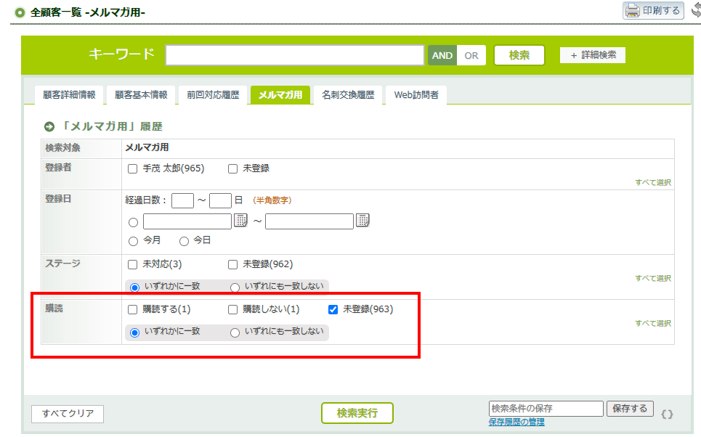Screen dimensions: 701x437
Task: Select the 今月 radio button
Action: click(133, 241)
